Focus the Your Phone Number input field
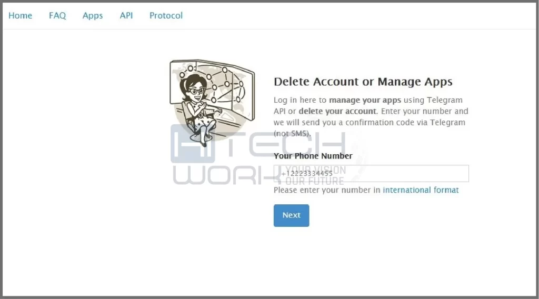Image resolution: width=539 pixels, height=299 pixels. point(371,174)
